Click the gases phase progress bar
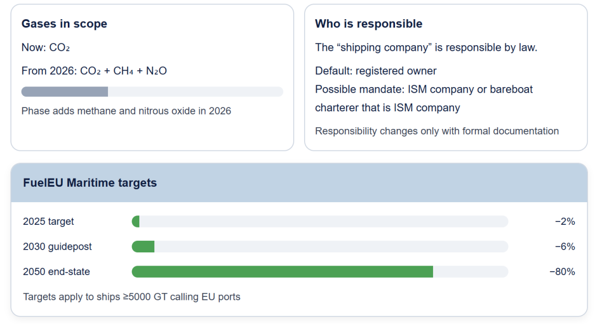595x324 pixels. (x=152, y=91)
